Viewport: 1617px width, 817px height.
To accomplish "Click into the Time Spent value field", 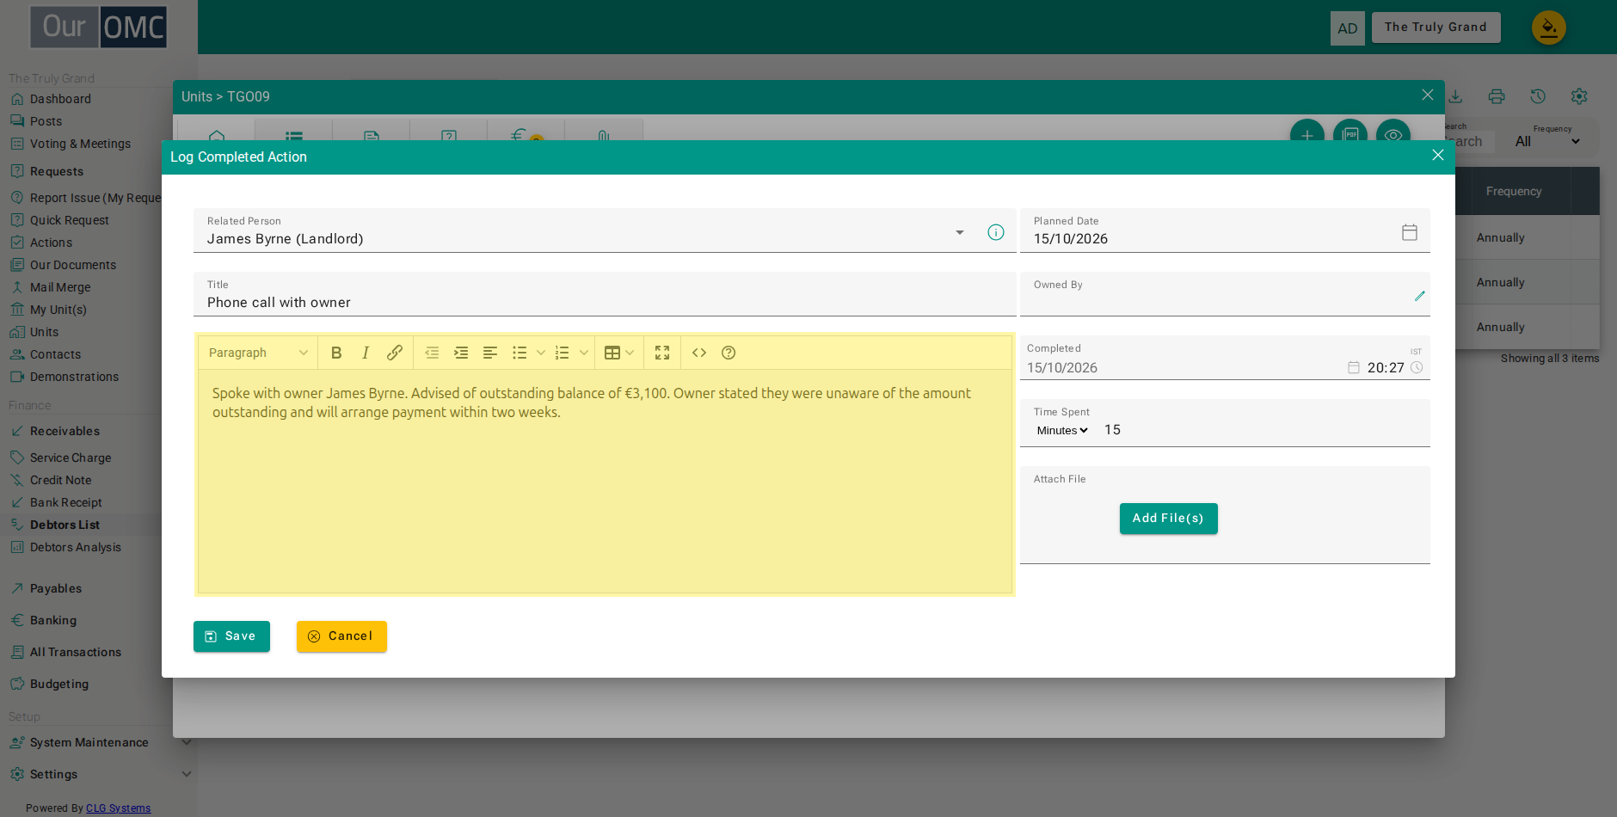I will pos(1264,430).
